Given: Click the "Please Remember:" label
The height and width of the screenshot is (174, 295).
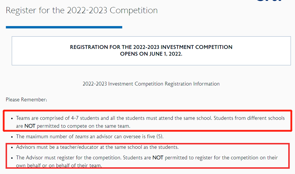Looking at the screenshot, I should [x=26, y=100].
